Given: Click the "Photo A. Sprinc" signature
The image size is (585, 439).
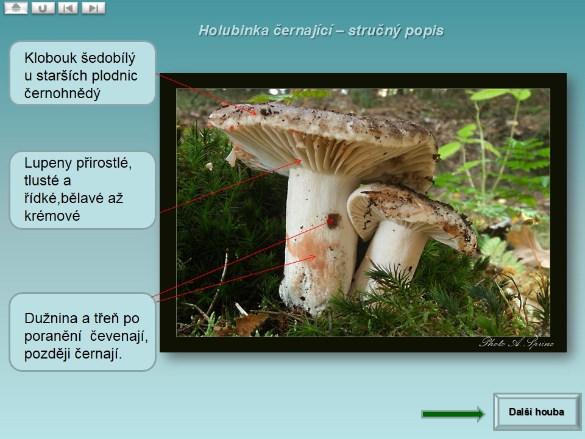Looking at the screenshot, I should (516, 343).
